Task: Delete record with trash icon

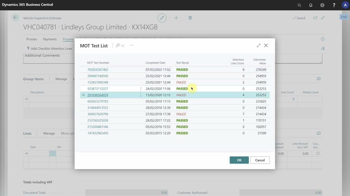Action: (x=190, y=18)
